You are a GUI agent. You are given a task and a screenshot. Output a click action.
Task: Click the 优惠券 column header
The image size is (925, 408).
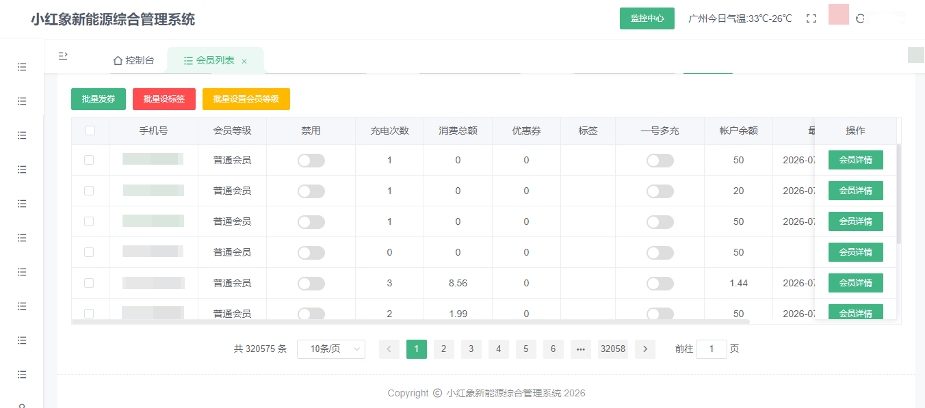pyautogui.click(x=527, y=131)
